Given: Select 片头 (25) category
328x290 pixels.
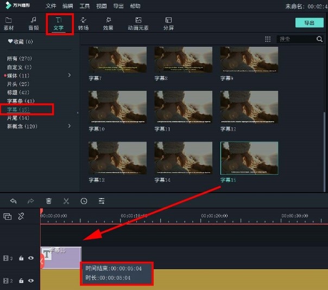Looking at the screenshot, I should click(x=18, y=84).
